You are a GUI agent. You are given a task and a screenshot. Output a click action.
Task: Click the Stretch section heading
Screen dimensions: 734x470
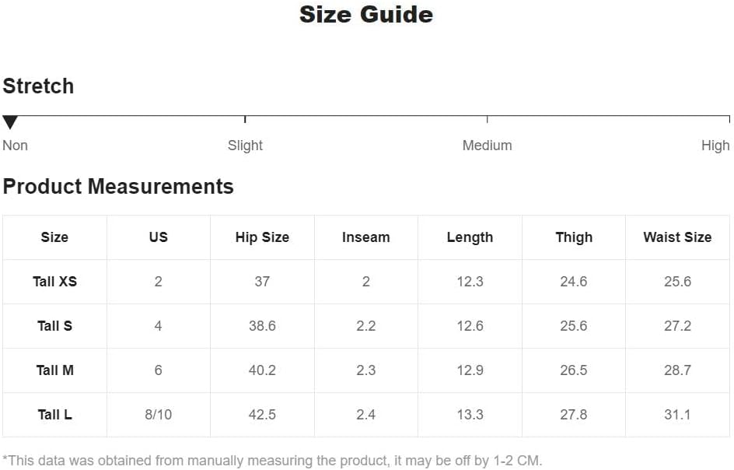(38, 86)
